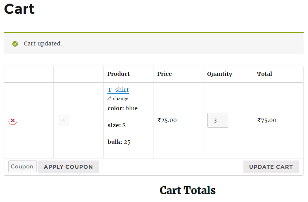Remove the T-shirt using the red X icon
Viewport: 308px width, 202px height.
point(13,121)
